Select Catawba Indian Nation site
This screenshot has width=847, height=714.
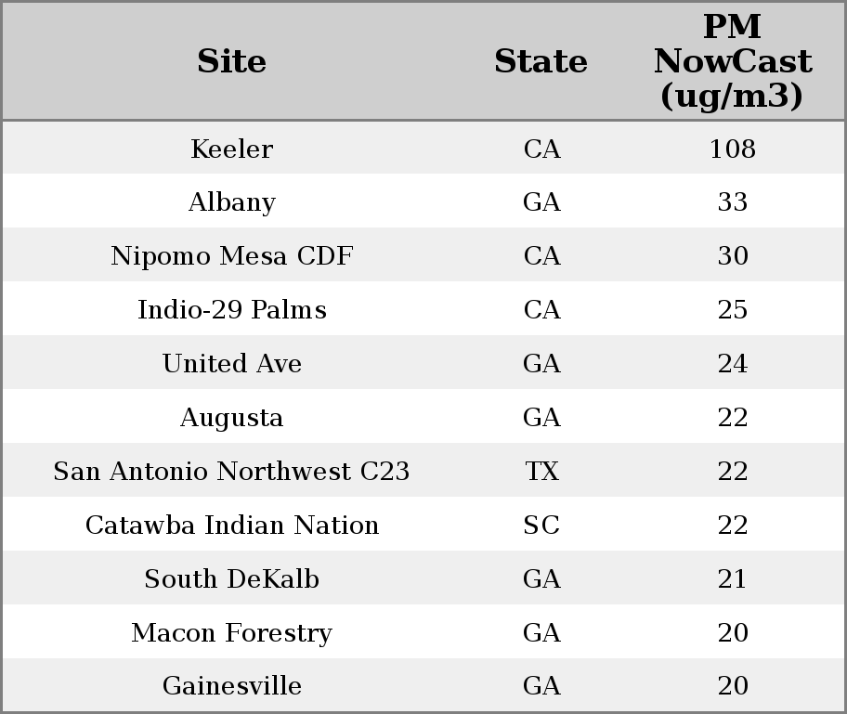[231, 526]
